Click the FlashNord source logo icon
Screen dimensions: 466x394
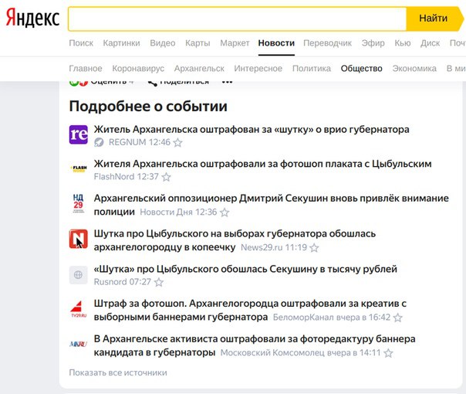coord(79,169)
